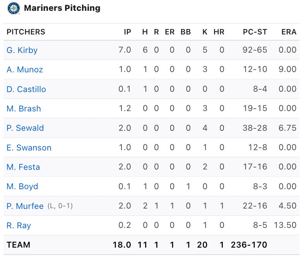Click the Mariners team logo icon
The width and height of the screenshot is (304, 260).
pyautogui.click(x=14, y=8)
